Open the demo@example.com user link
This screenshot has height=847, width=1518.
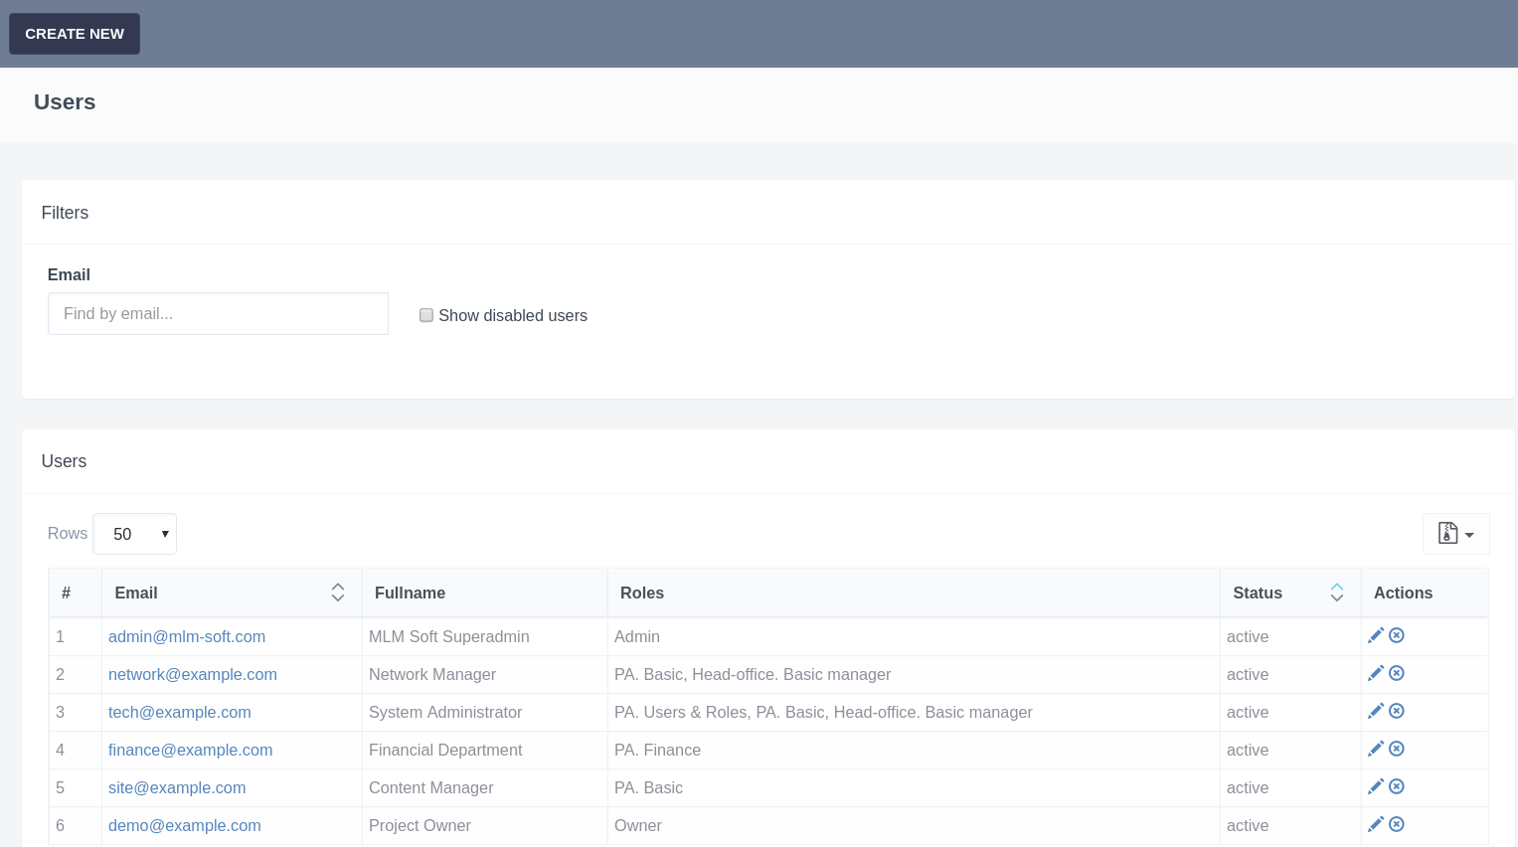(x=185, y=825)
